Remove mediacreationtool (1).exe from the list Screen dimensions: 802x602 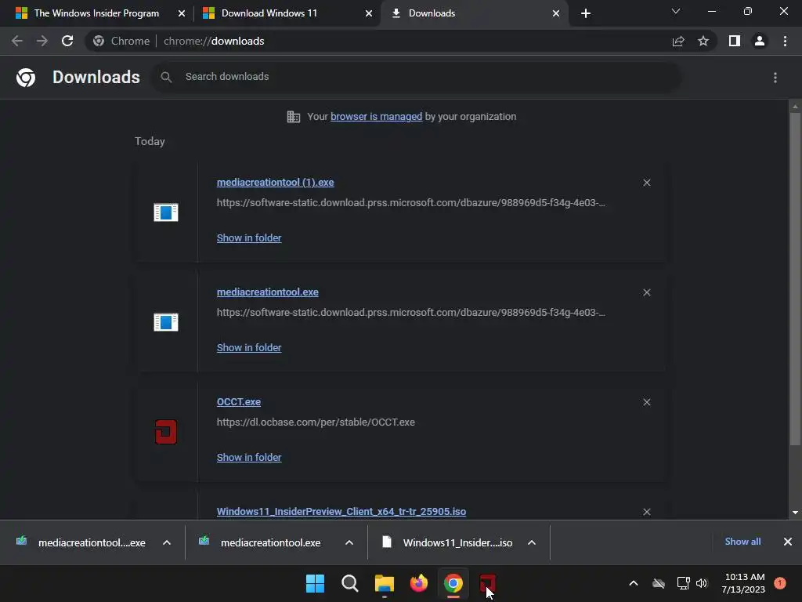pyautogui.click(x=646, y=183)
